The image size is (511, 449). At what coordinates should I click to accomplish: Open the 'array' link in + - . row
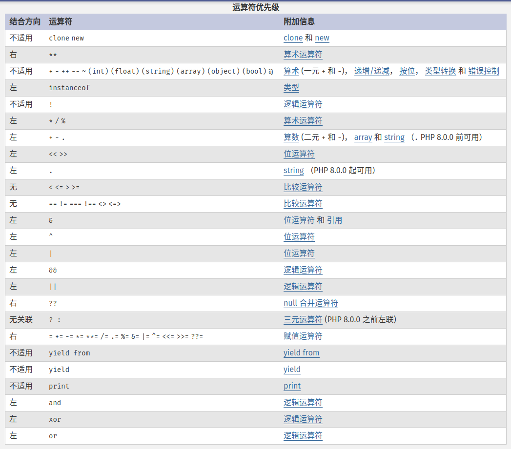click(x=363, y=137)
